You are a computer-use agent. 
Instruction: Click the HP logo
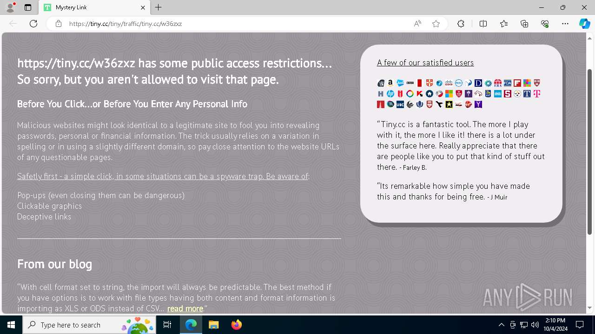click(x=390, y=94)
